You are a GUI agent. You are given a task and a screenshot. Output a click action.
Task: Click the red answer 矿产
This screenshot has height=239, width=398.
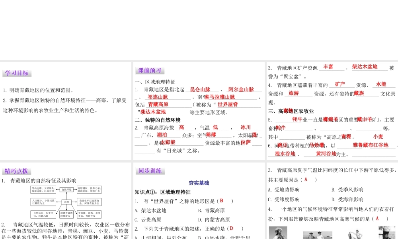pos(340,84)
